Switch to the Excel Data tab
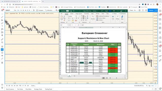The width and height of the screenshot is (162, 91). (92, 14)
